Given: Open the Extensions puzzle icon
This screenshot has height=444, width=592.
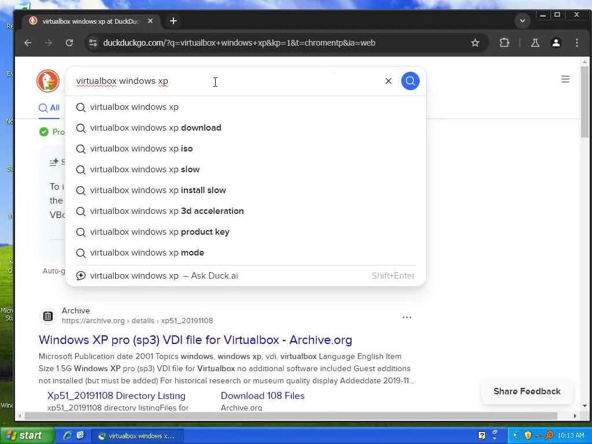Looking at the screenshot, I should (504, 43).
